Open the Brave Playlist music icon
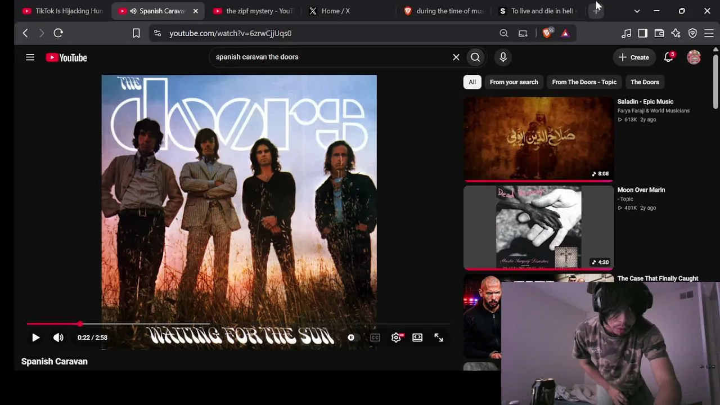Screen dimensions: 720x405 pyautogui.click(x=626, y=33)
